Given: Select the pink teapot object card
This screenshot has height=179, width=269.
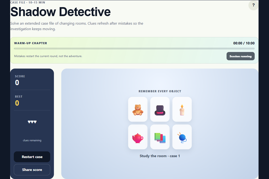Looking at the screenshot, I should tap(138, 137).
